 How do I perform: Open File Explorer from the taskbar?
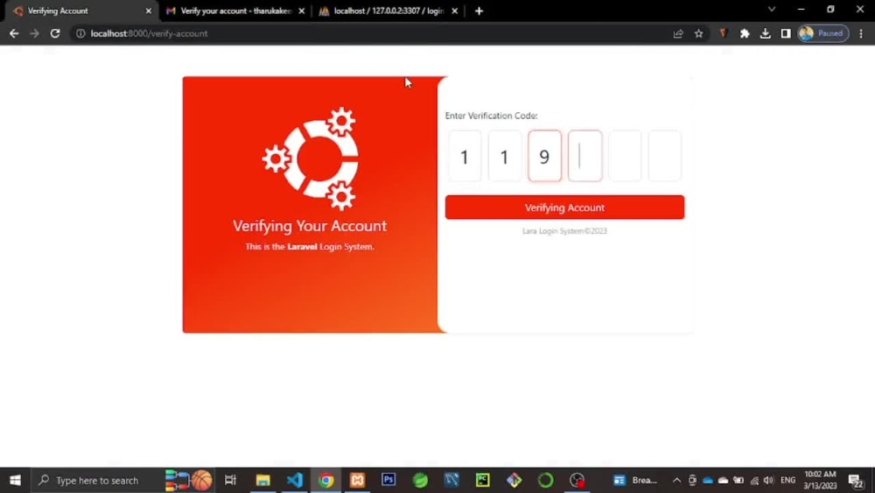262,480
